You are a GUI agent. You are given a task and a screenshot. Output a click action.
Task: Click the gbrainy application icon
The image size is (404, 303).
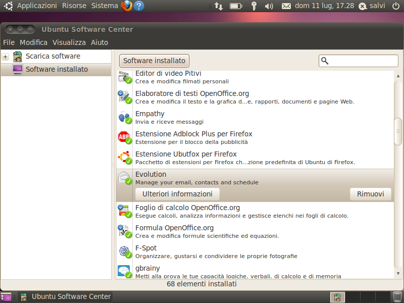tap(125, 272)
